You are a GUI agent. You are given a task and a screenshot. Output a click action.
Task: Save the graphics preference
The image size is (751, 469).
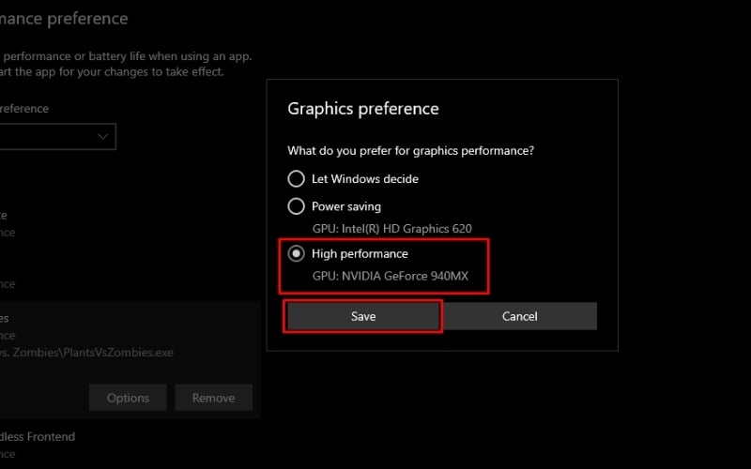click(x=363, y=316)
